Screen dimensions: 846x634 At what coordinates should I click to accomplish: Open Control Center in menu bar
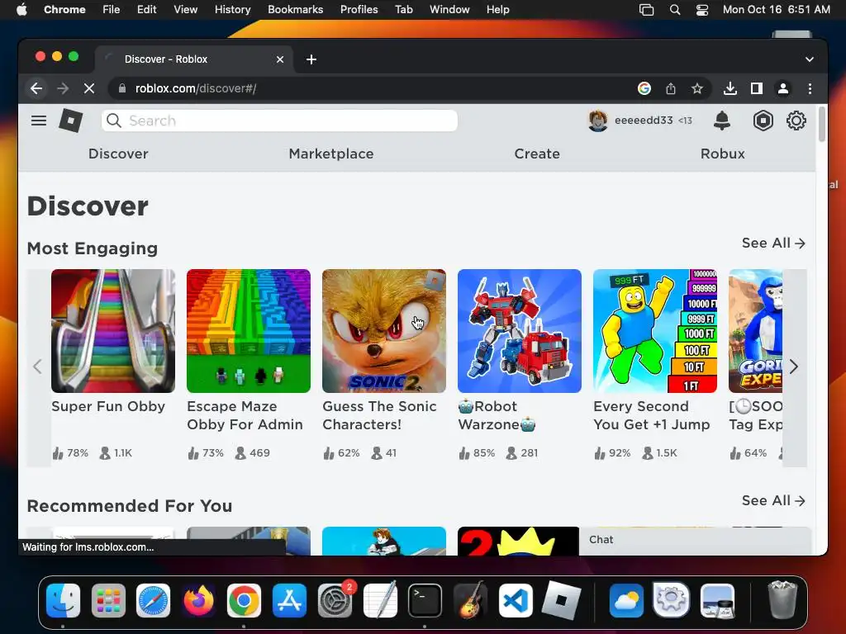pos(702,10)
